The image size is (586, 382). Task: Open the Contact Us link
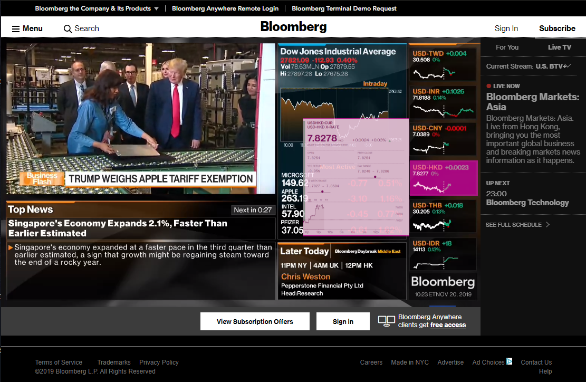tap(536, 362)
